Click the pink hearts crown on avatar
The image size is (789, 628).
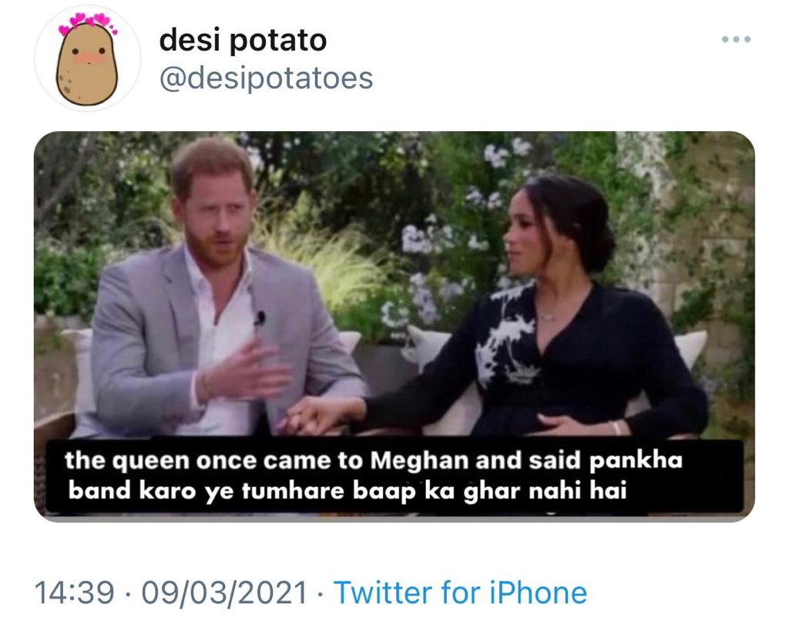88,22
